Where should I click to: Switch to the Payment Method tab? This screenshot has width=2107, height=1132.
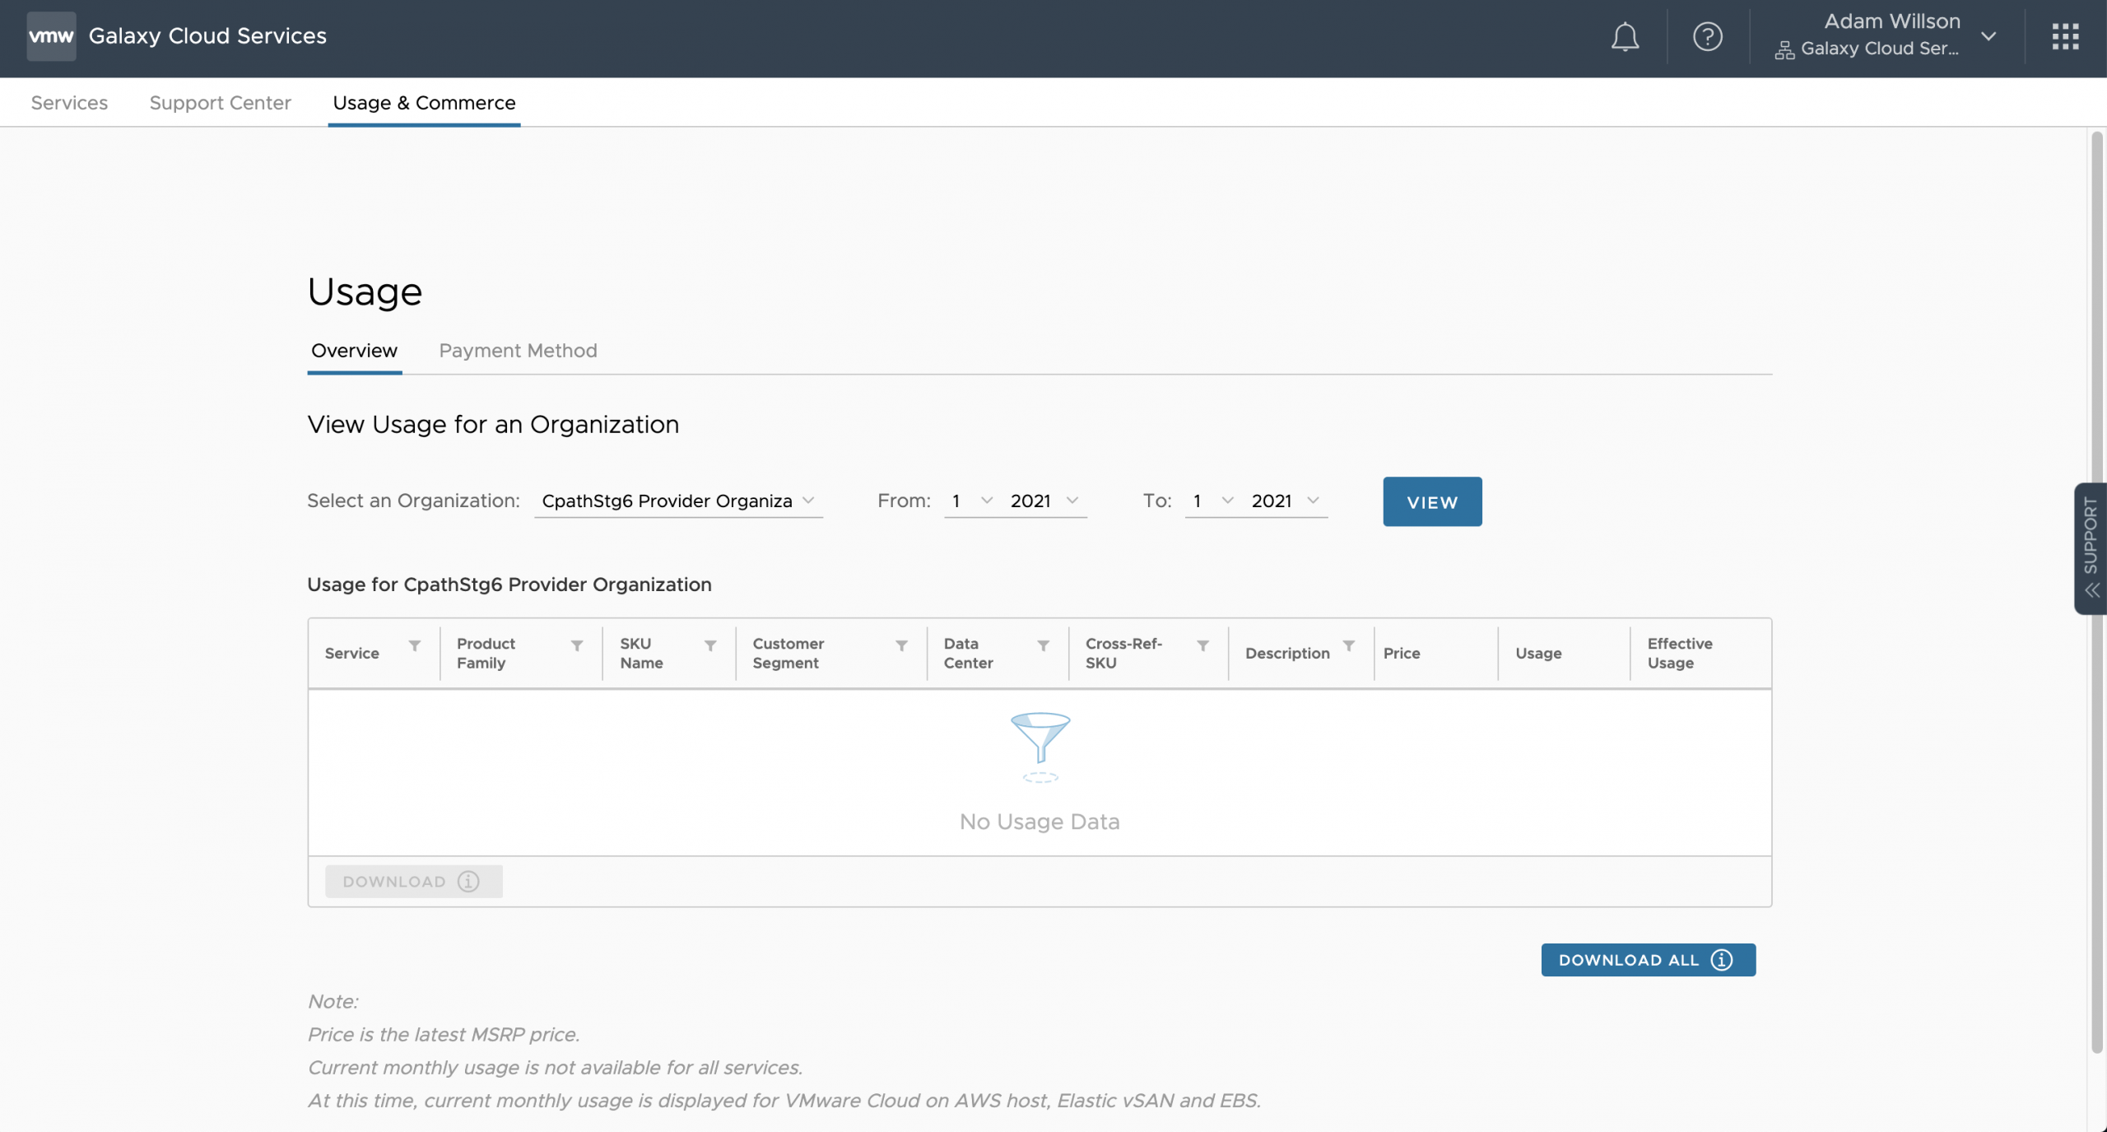tap(518, 351)
